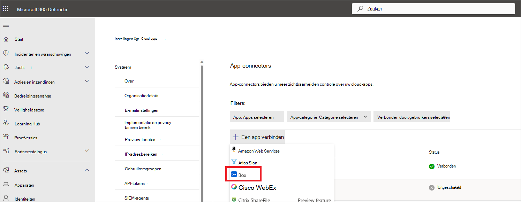This screenshot has height=202, width=521.
Task: Collapse navigation with the hamburger icon
Action: 6,25
